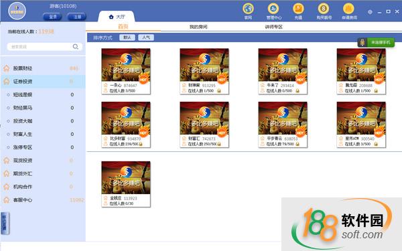Click the search magnifier icon
Viewport: 402px width, 251px height.
coord(75,47)
